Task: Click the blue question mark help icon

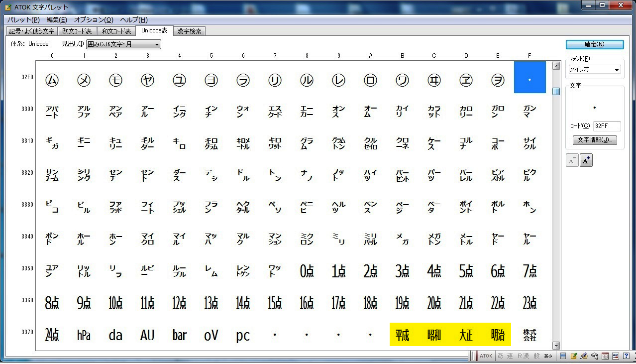Action: pyautogui.click(x=627, y=356)
